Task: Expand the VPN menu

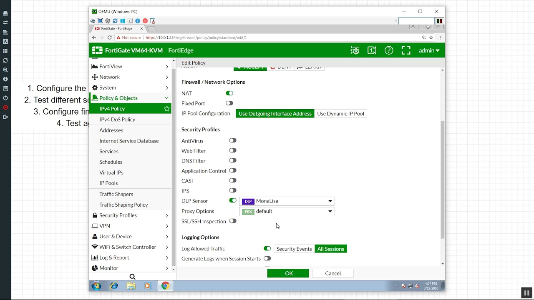Action: tap(131, 226)
